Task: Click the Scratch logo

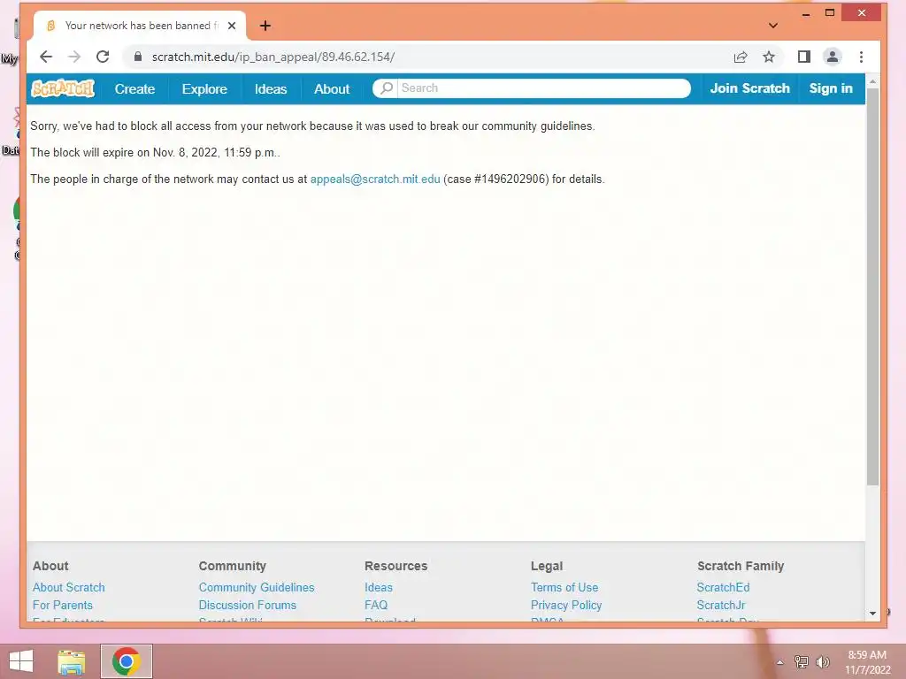Action: 63,88
